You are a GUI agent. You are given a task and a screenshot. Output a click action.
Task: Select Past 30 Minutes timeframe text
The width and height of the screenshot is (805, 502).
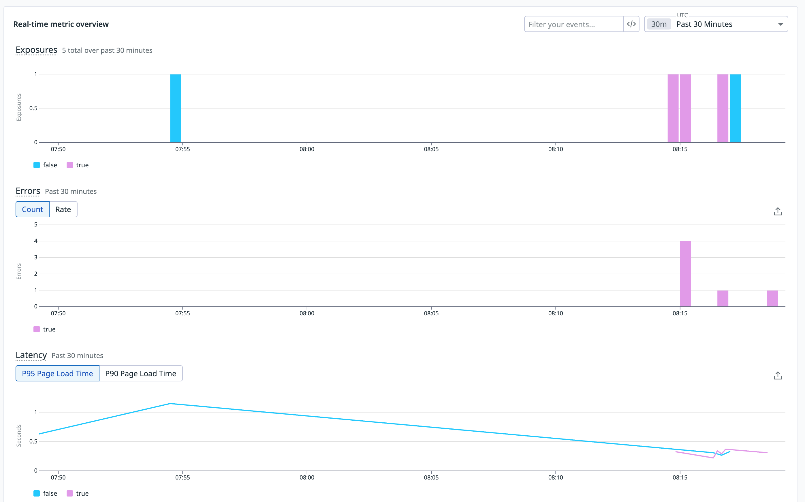click(704, 24)
